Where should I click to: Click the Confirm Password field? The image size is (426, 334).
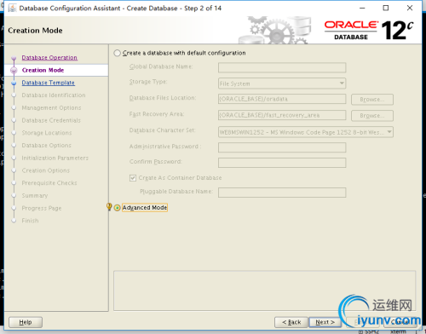point(282,163)
